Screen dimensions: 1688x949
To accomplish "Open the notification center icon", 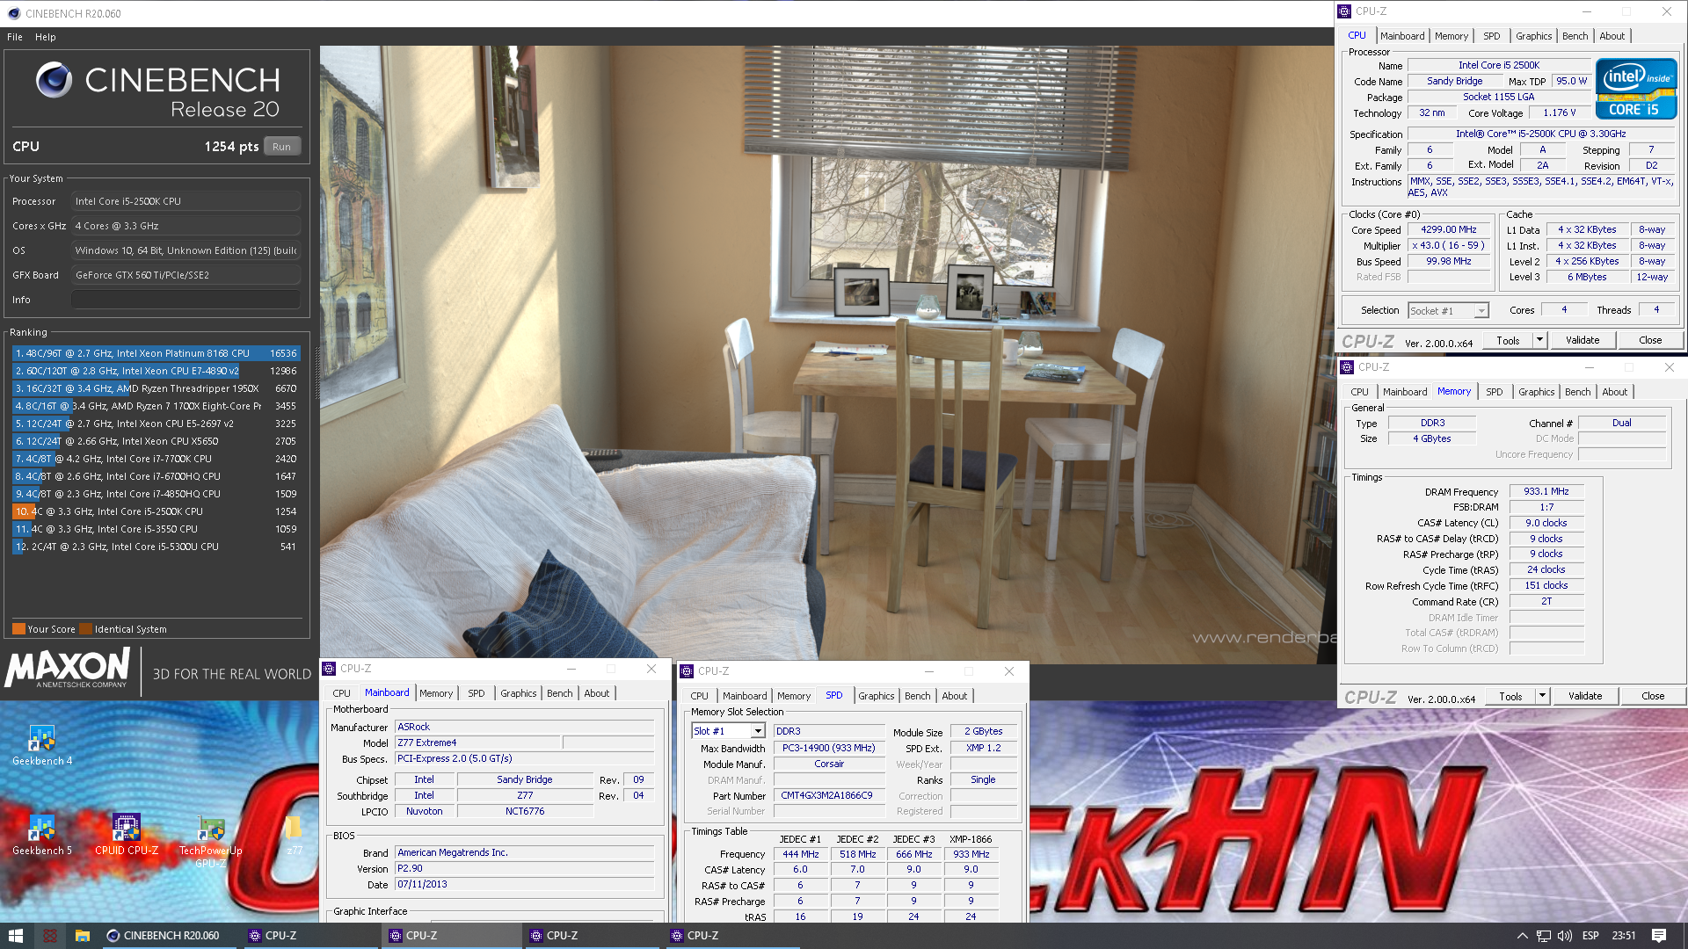I will click(1659, 936).
